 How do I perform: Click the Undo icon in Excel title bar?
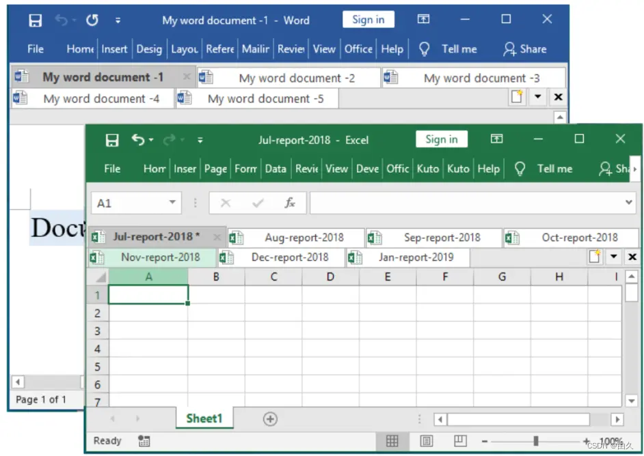(138, 140)
